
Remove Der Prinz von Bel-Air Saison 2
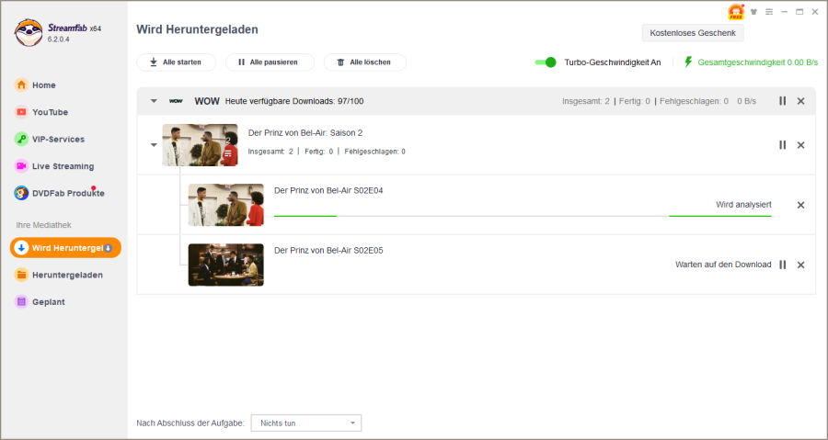(800, 145)
